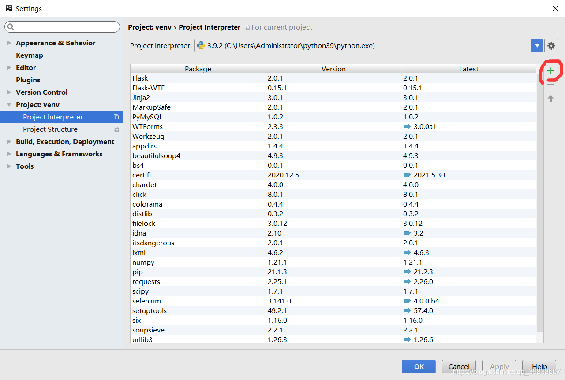This screenshot has height=380, width=565.
Task: Select the appdirs package row
Action: click(333, 146)
